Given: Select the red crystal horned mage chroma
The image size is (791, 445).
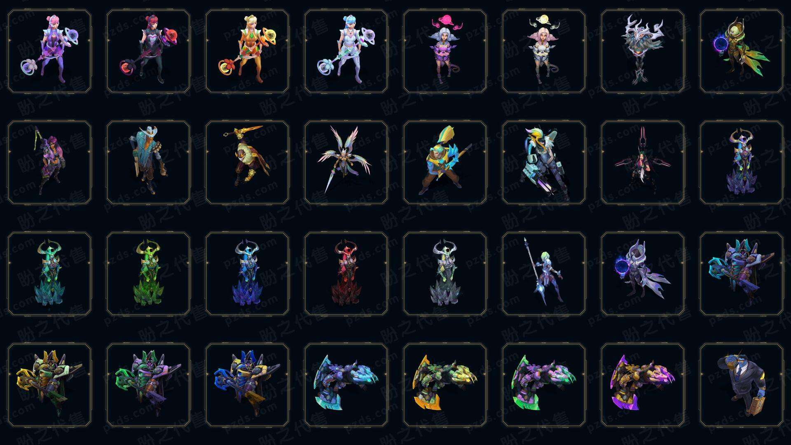Looking at the screenshot, I should coord(346,274).
